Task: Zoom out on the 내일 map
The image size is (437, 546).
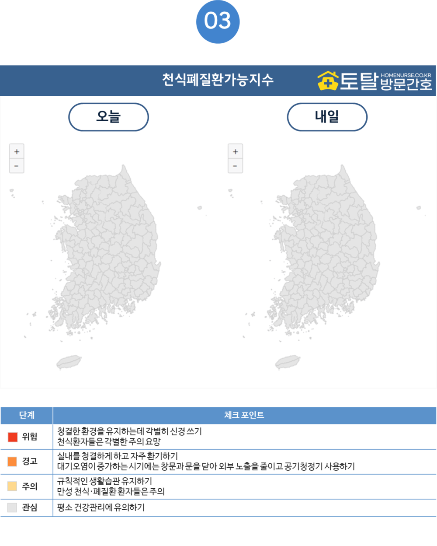Action: pos(235,166)
